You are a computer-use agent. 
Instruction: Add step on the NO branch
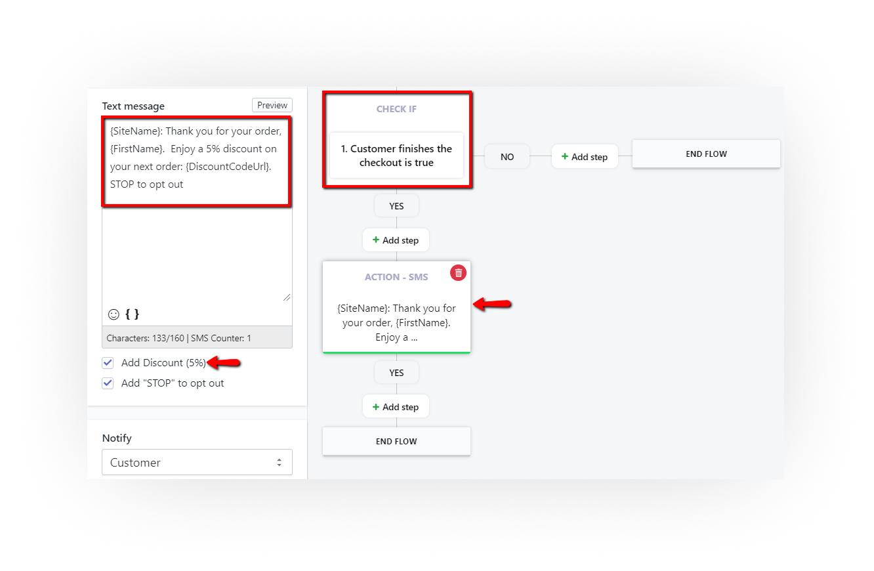pyautogui.click(x=585, y=157)
